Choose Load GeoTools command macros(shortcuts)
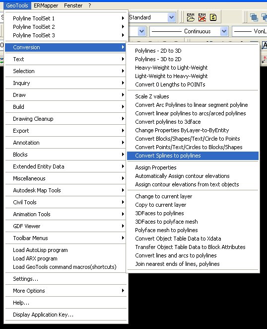This screenshot has height=329, width=267. (x=66, y=267)
